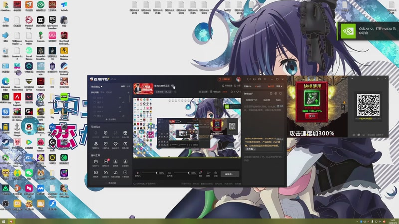Screen dimensions: 399x224
Task: Open the Apex Legends desktop icon
Action: point(17,99)
